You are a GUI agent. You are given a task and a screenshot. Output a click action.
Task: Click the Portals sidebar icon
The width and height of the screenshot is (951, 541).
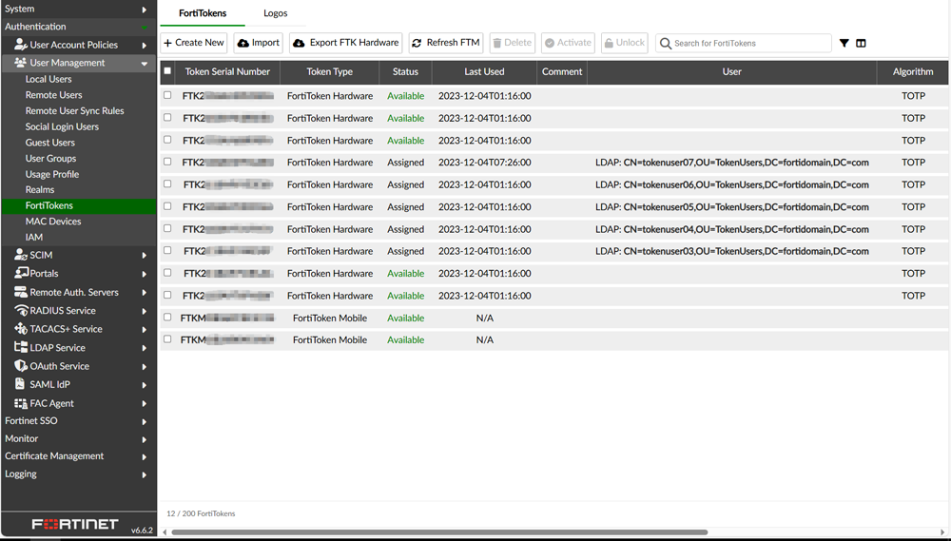[x=21, y=273]
